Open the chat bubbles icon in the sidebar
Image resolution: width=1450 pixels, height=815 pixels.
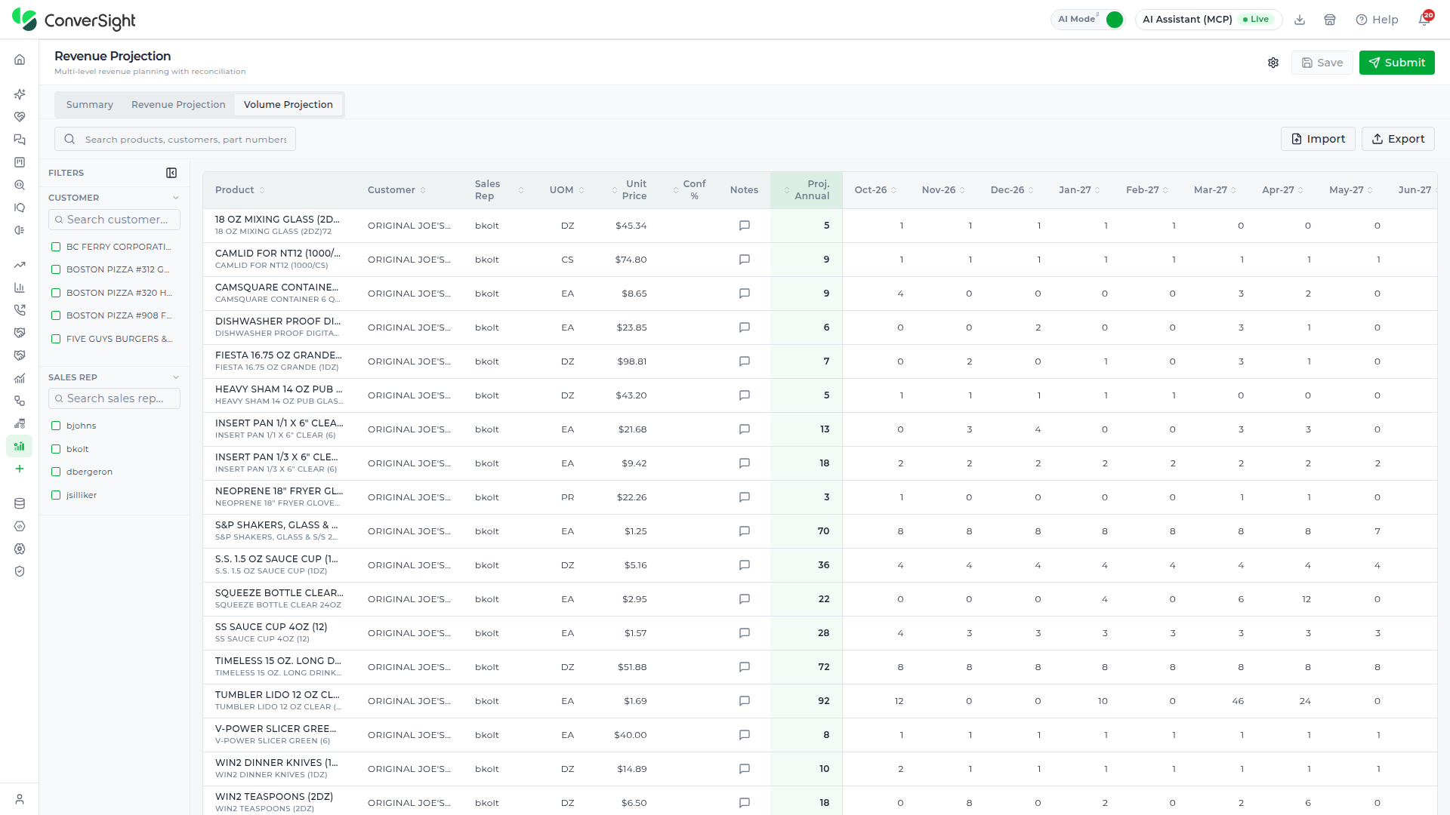click(20, 140)
